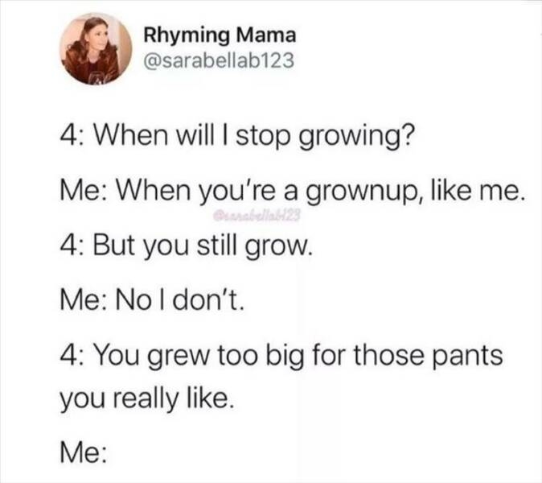Click the word 'growing?' in the first line
Screen dimensions: 542x483
click(355, 138)
